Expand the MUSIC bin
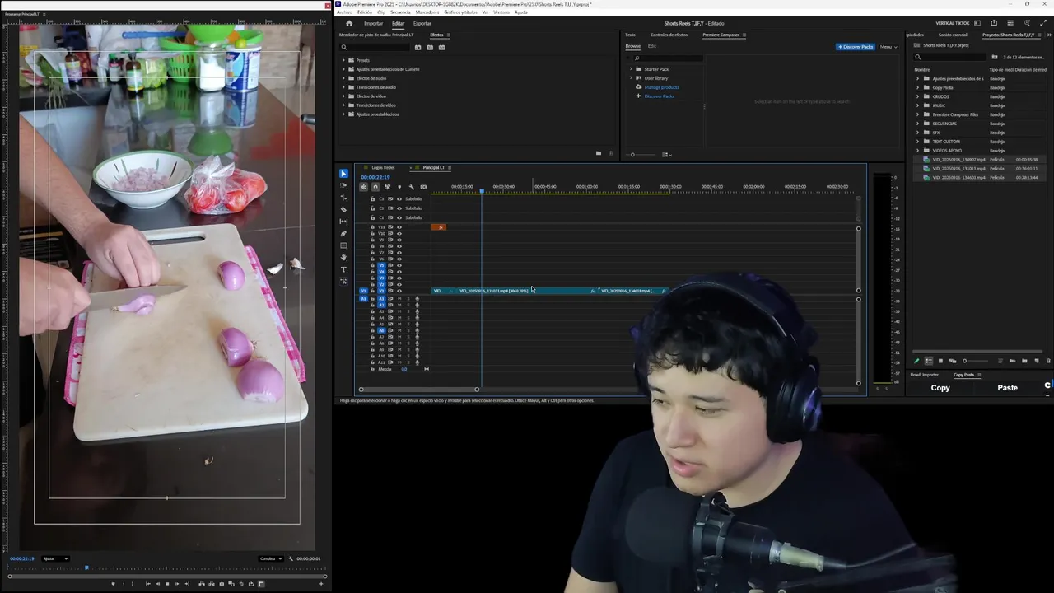 coord(917,105)
